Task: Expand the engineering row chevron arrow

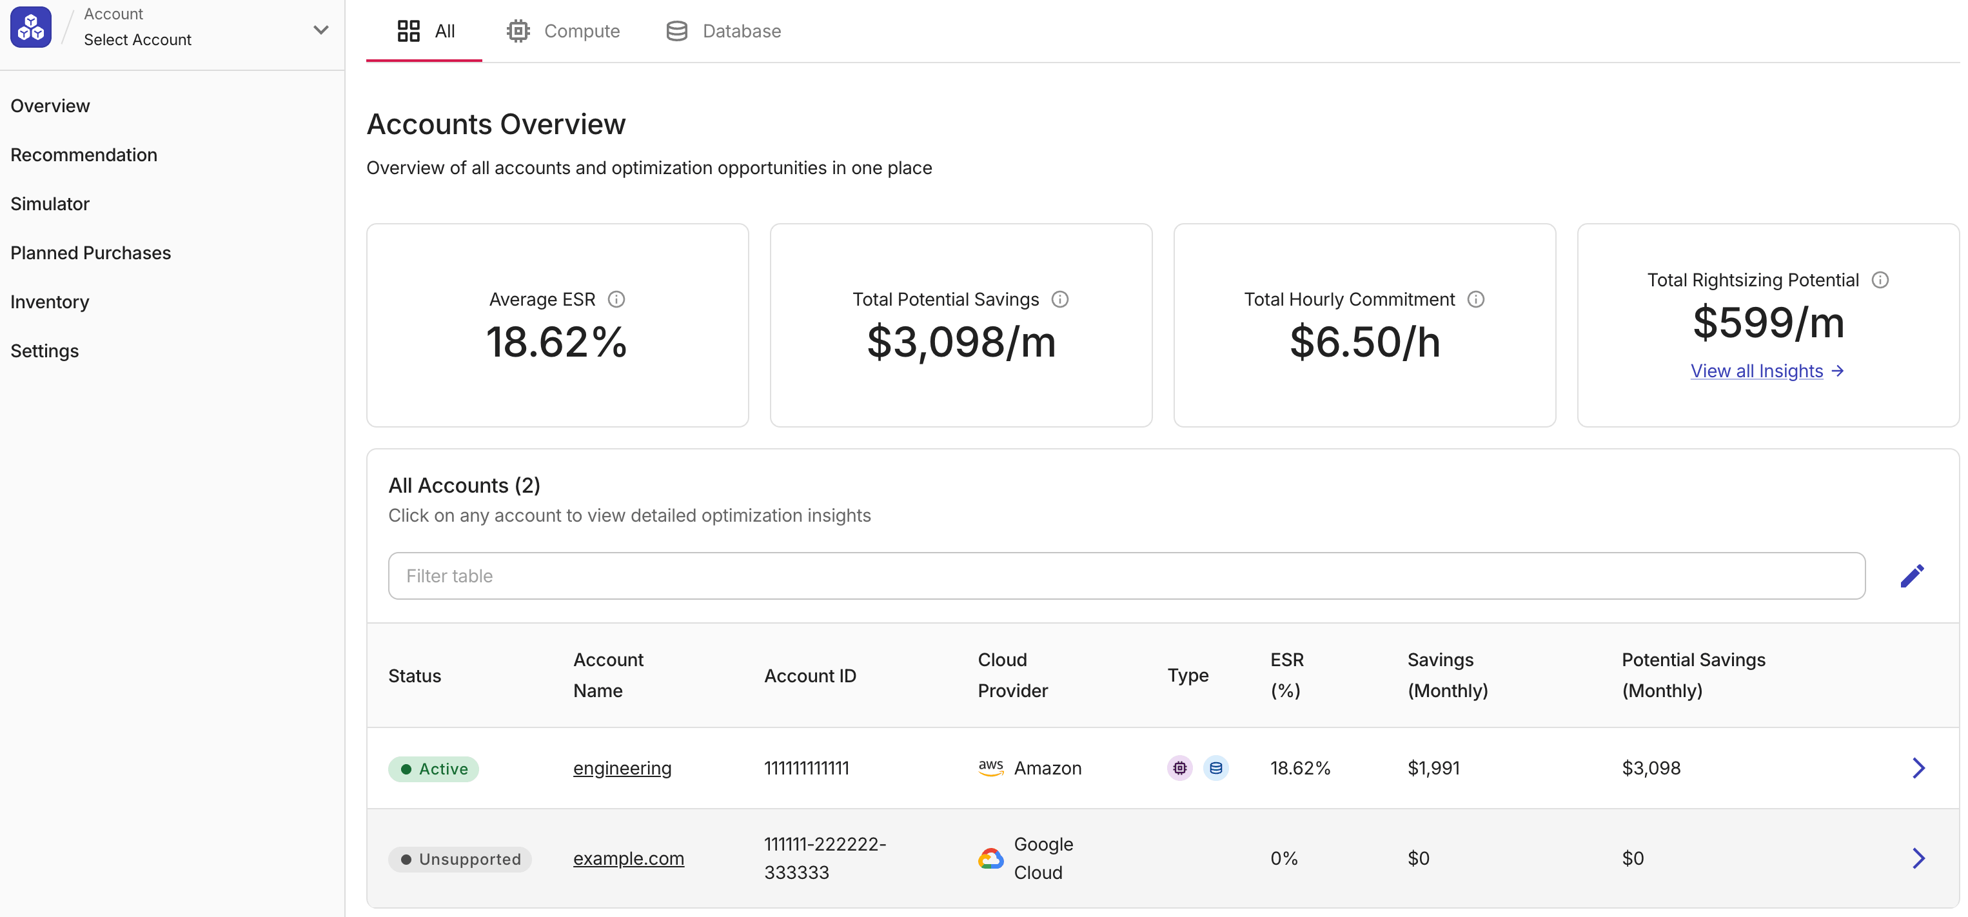Action: point(1918,768)
